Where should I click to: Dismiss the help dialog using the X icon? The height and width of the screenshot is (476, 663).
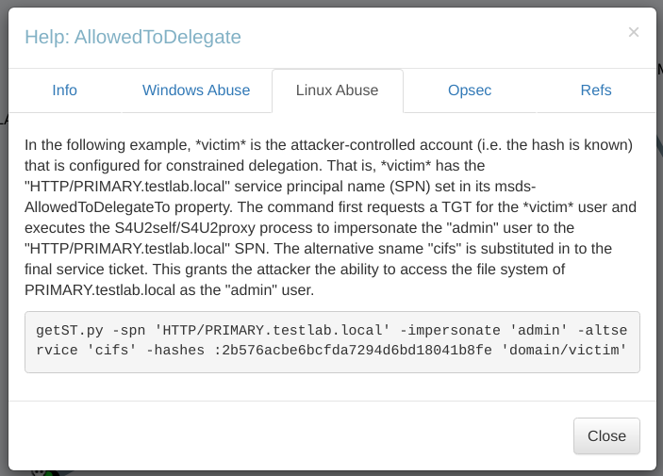[634, 32]
